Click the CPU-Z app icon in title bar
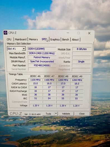Image resolution: width=110 pixels, height=147 pixels. coord(5,33)
